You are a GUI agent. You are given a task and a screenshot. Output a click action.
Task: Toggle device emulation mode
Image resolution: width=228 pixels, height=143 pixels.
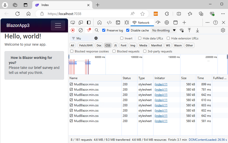pos(81,22)
